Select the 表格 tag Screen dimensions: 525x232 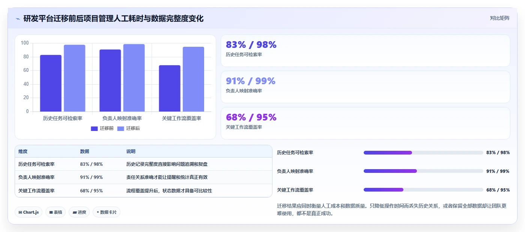coord(56,212)
